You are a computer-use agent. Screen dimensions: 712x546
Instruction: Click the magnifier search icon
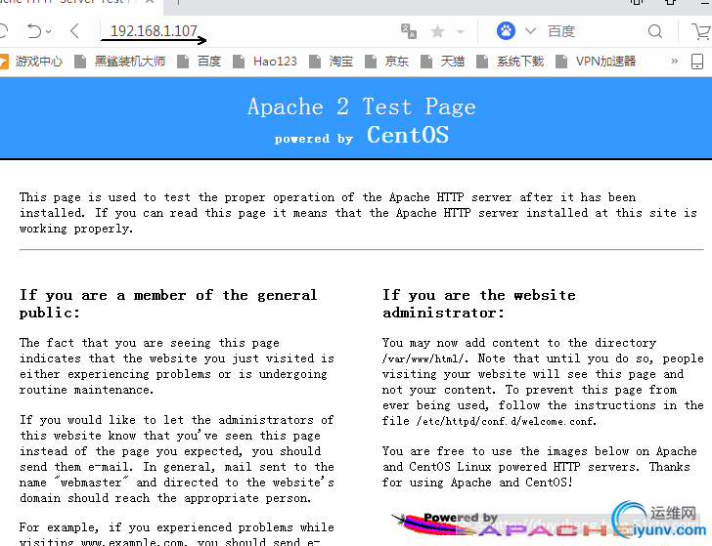(x=655, y=31)
